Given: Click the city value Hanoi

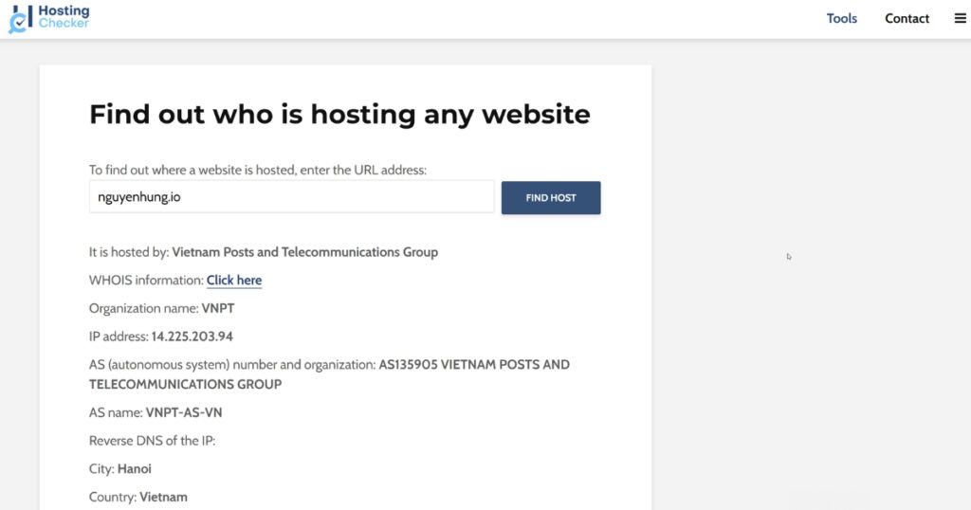Looking at the screenshot, I should tap(134, 469).
